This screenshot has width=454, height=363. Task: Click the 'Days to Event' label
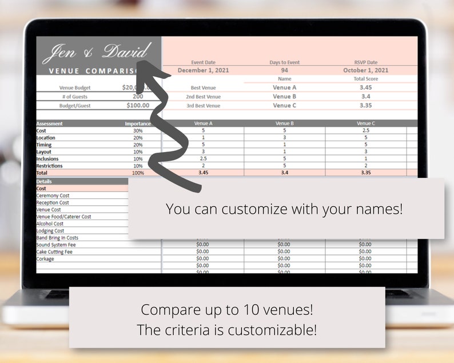(285, 62)
